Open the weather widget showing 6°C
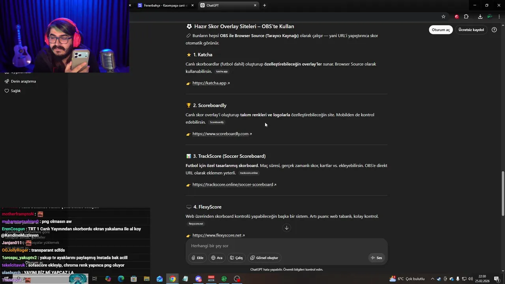The image size is (505, 284). click(x=407, y=279)
